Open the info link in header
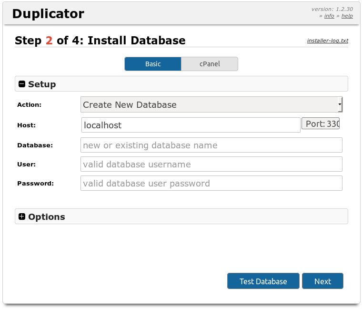Image resolution: width=362 pixels, height=310 pixels. 329,16
